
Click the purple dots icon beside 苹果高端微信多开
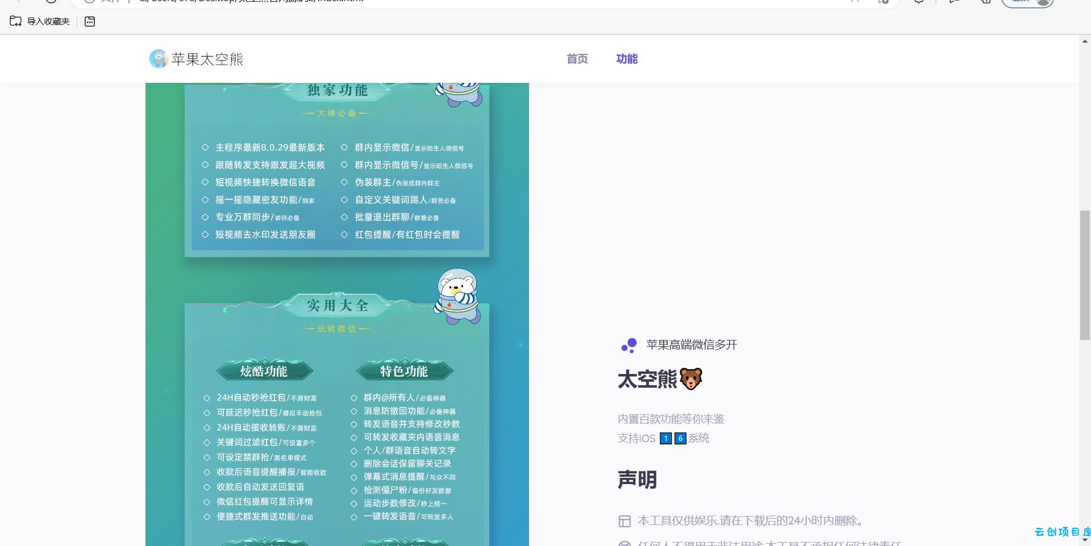point(629,345)
